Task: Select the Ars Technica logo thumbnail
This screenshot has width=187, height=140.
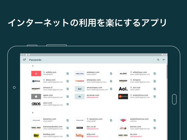Action: click(123, 96)
